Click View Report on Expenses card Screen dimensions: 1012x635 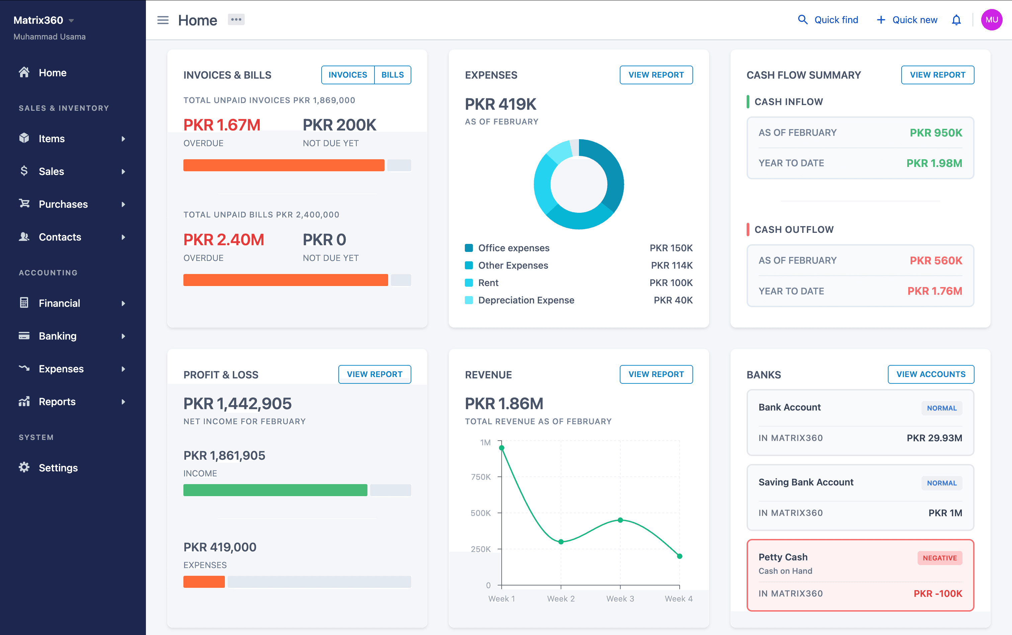click(656, 75)
